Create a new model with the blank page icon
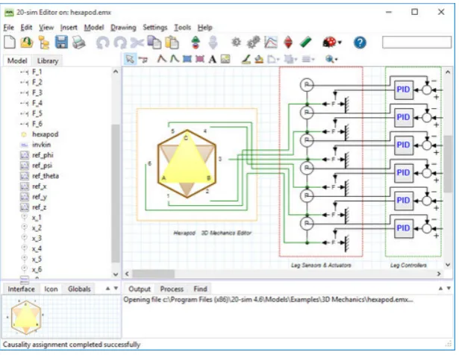459x355 pixels. (10, 42)
